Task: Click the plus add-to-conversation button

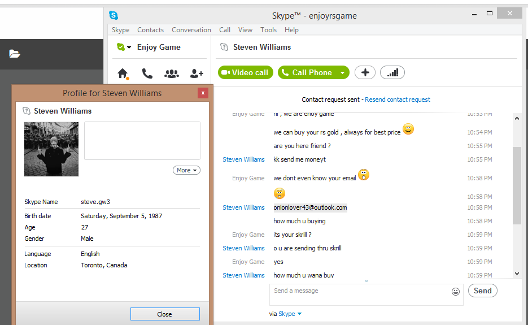Action: click(x=365, y=72)
